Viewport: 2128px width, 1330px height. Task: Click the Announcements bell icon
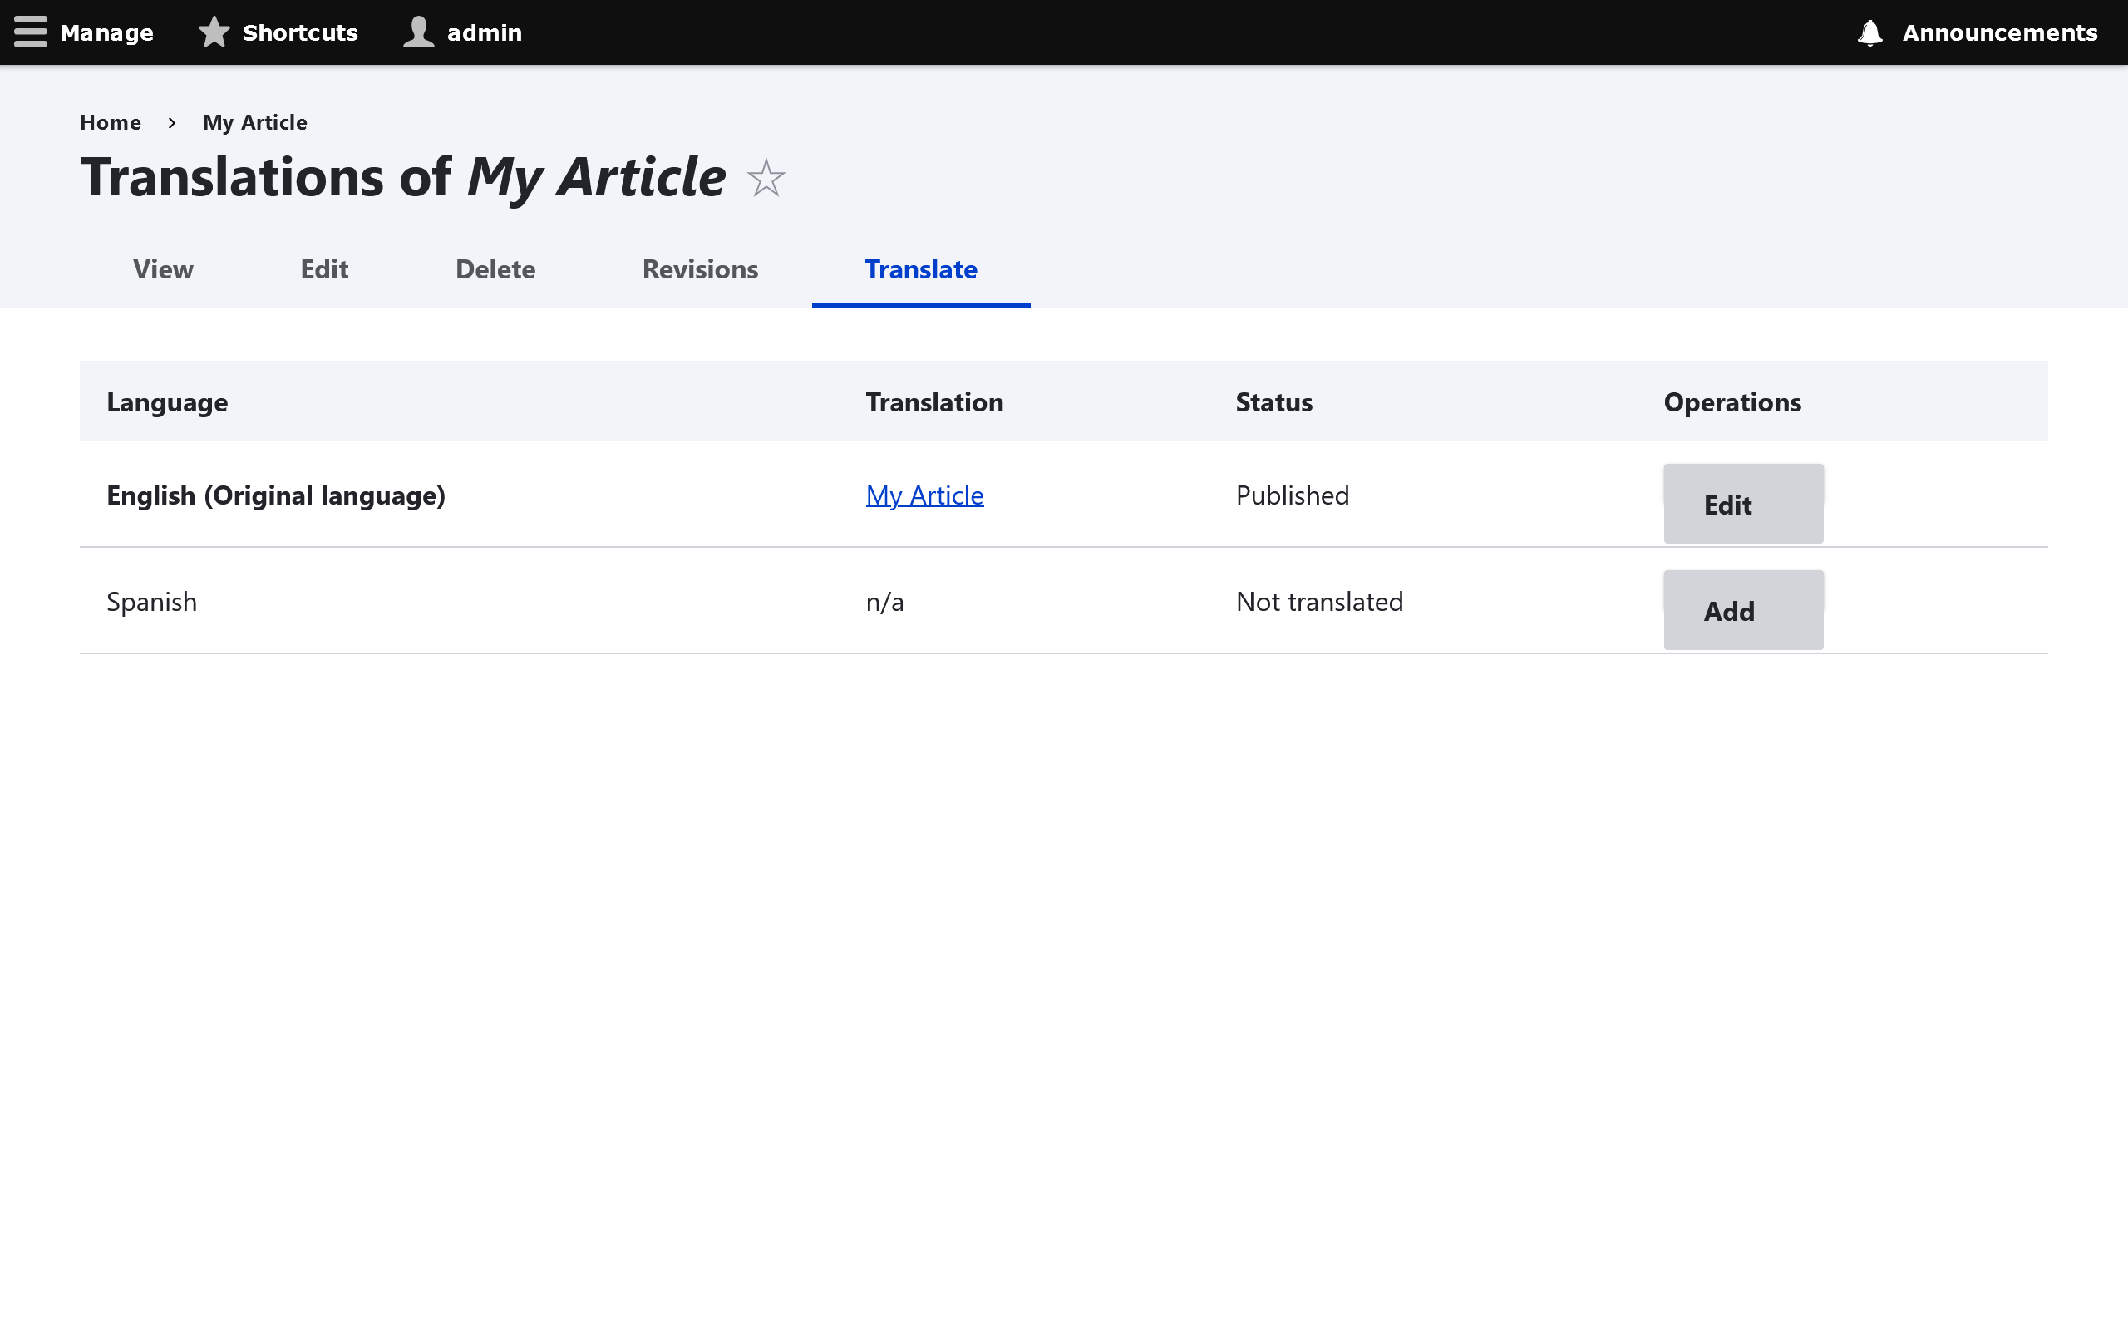coord(1869,32)
